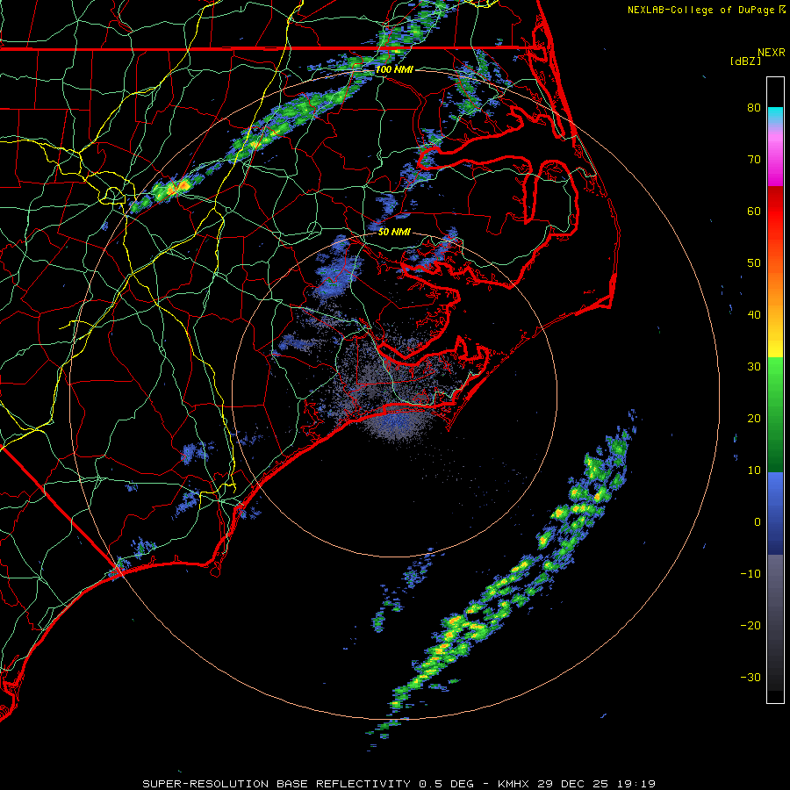Viewport: 790px width, 790px height.
Task: Click the 50 NMI range ring label
Action: point(394,233)
